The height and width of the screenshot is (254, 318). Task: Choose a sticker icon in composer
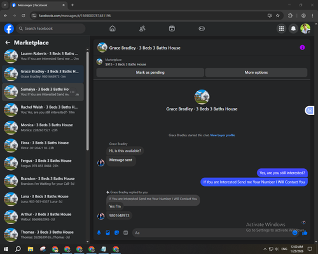[x=116, y=233]
